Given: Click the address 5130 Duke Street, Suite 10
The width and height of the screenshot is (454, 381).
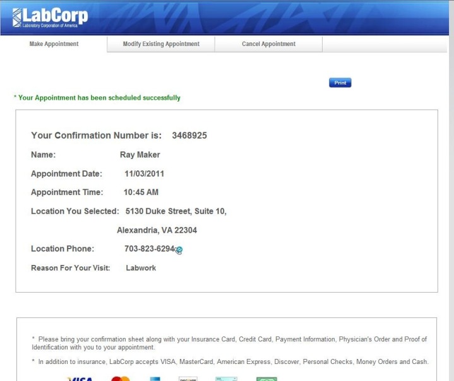Looking at the screenshot, I should (x=176, y=211).
